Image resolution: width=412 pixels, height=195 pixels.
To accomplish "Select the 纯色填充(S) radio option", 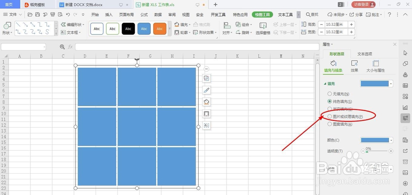I will point(330,101).
